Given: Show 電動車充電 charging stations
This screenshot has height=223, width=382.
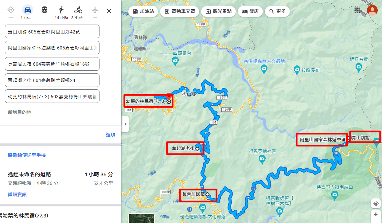Looking at the screenshot, I should 180,11.
